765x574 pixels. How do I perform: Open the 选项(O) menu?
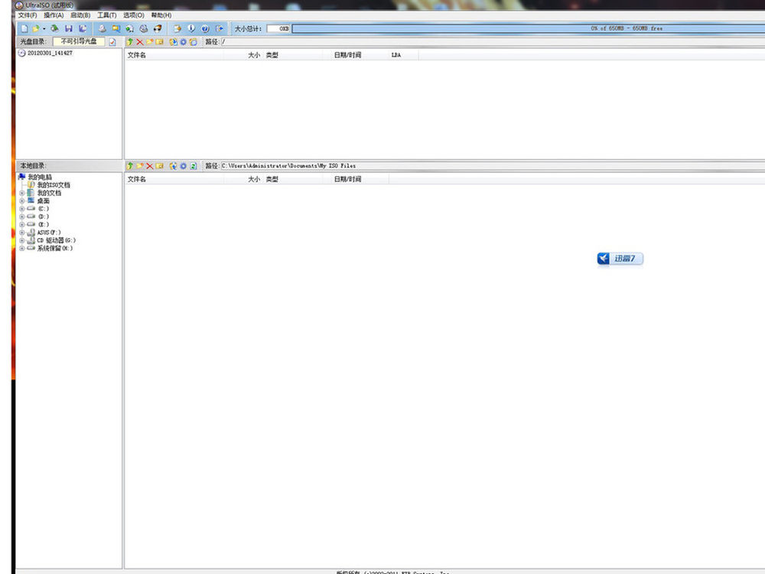[x=134, y=15]
